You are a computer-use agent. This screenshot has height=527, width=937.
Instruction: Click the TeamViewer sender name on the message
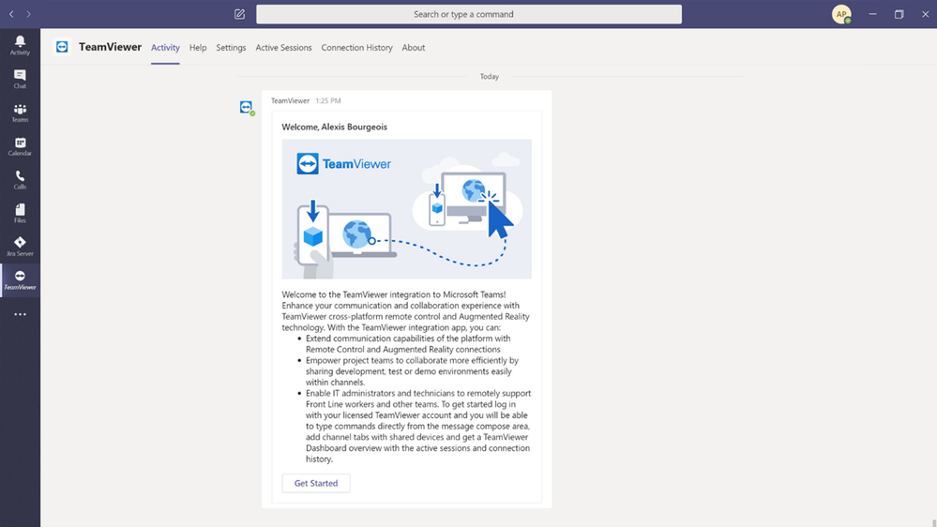point(290,100)
